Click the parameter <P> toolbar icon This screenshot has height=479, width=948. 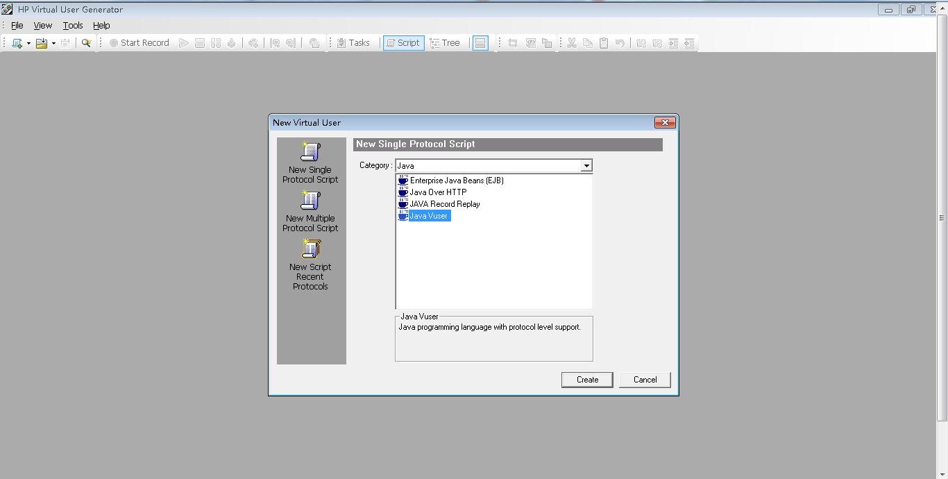coord(531,43)
